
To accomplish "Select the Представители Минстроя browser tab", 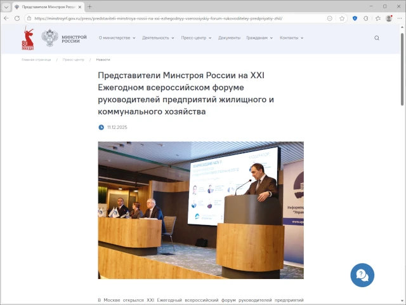I will pyautogui.click(x=49, y=7).
